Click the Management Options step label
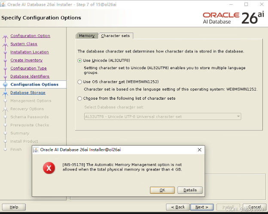Image resolution: width=268 pixels, height=214 pixels. click(x=31, y=101)
